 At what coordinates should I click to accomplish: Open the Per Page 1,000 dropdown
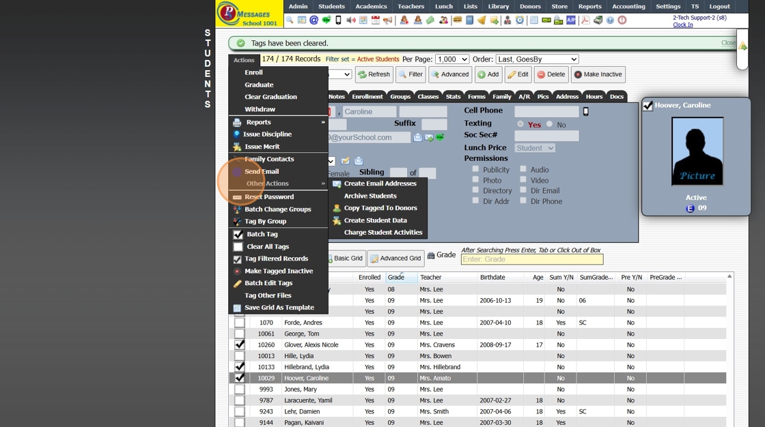(x=451, y=59)
